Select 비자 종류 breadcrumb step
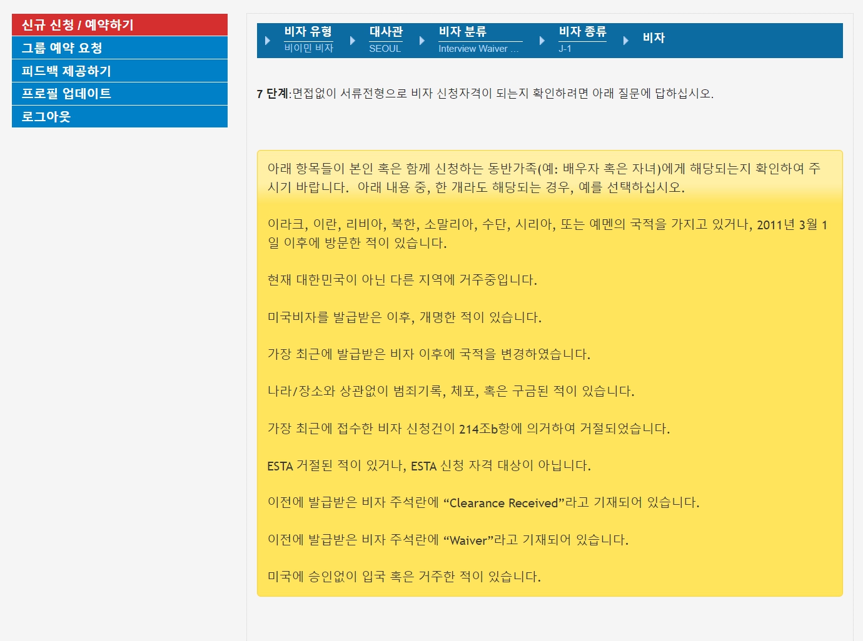 [582, 32]
